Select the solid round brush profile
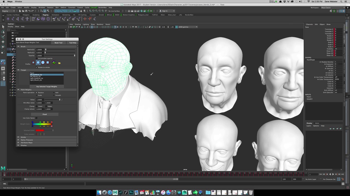350x196 pixels. click(x=43, y=63)
